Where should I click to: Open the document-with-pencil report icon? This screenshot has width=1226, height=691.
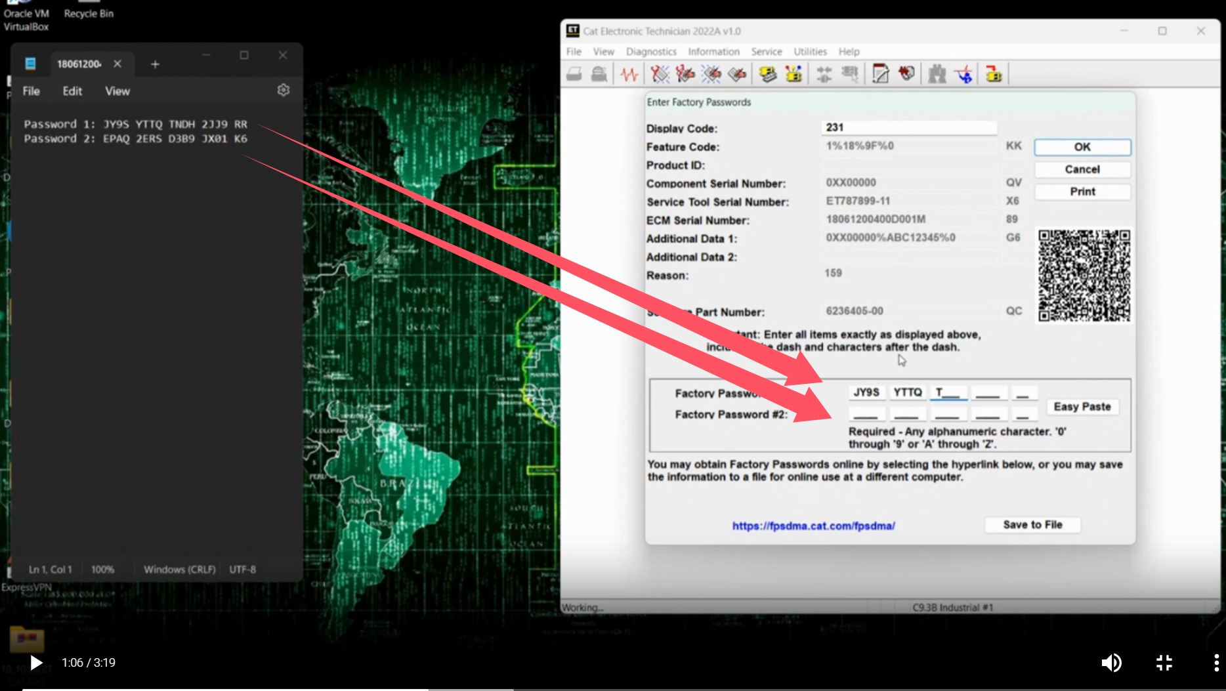pyautogui.click(x=881, y=74)
